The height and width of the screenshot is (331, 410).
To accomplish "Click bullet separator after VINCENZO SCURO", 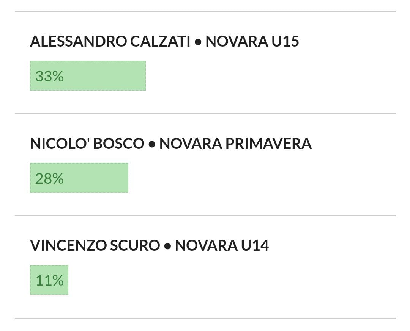I will point(167,246).
